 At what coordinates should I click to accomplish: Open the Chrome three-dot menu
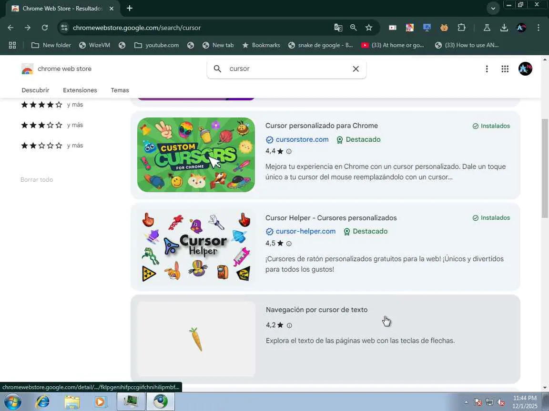pos(539,28)
